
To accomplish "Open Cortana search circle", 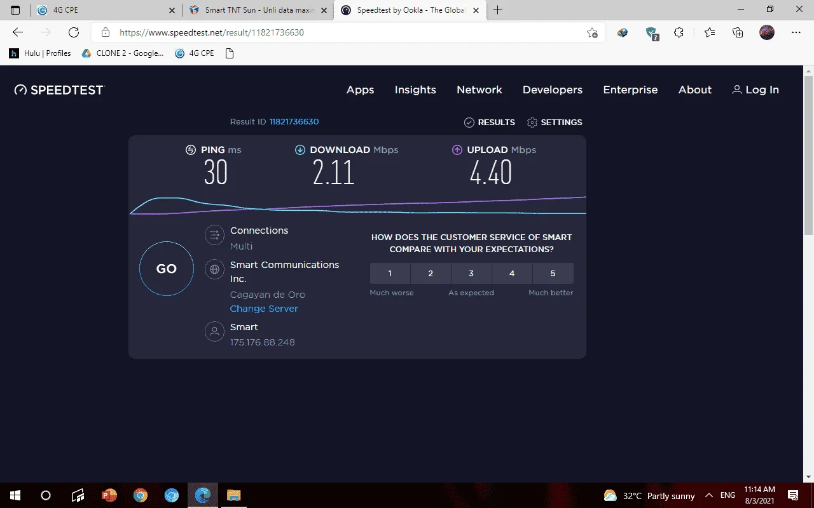I will click(x=46, y=495).
